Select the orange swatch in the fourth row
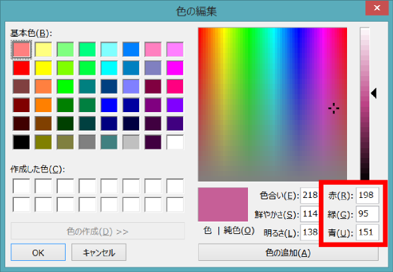The image size is (393, 272). tap(43, 105)
